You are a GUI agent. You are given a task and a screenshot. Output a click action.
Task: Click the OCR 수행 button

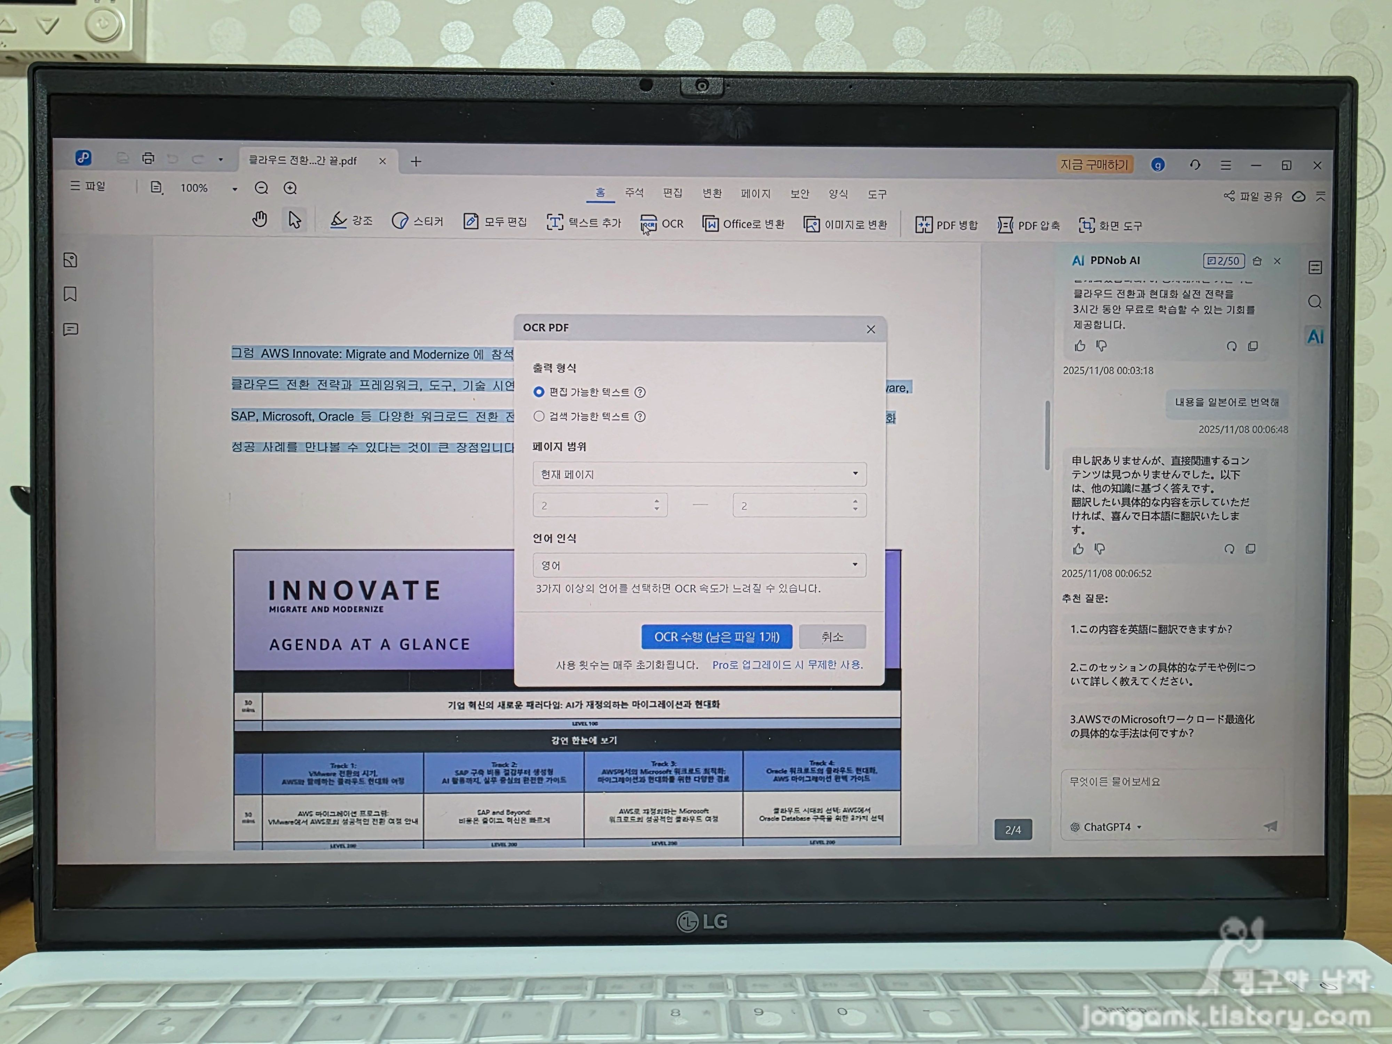717,637
